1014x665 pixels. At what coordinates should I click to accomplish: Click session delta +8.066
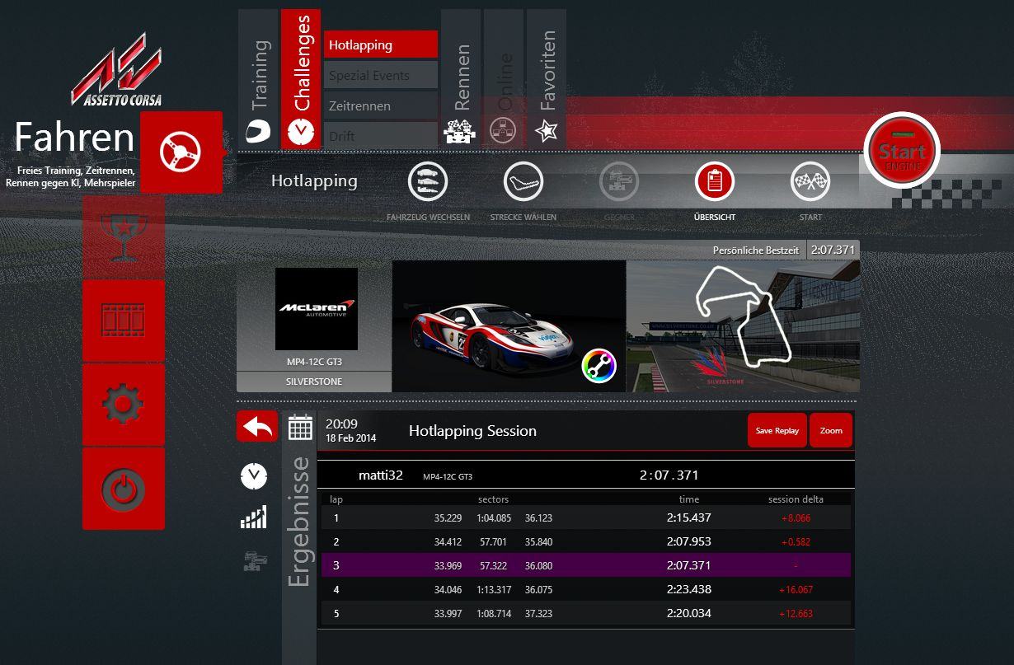coord(796,518)
